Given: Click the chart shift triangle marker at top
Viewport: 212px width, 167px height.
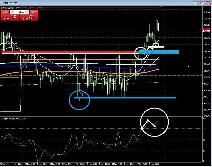Looking at the screenshot, I should point(161,7).
